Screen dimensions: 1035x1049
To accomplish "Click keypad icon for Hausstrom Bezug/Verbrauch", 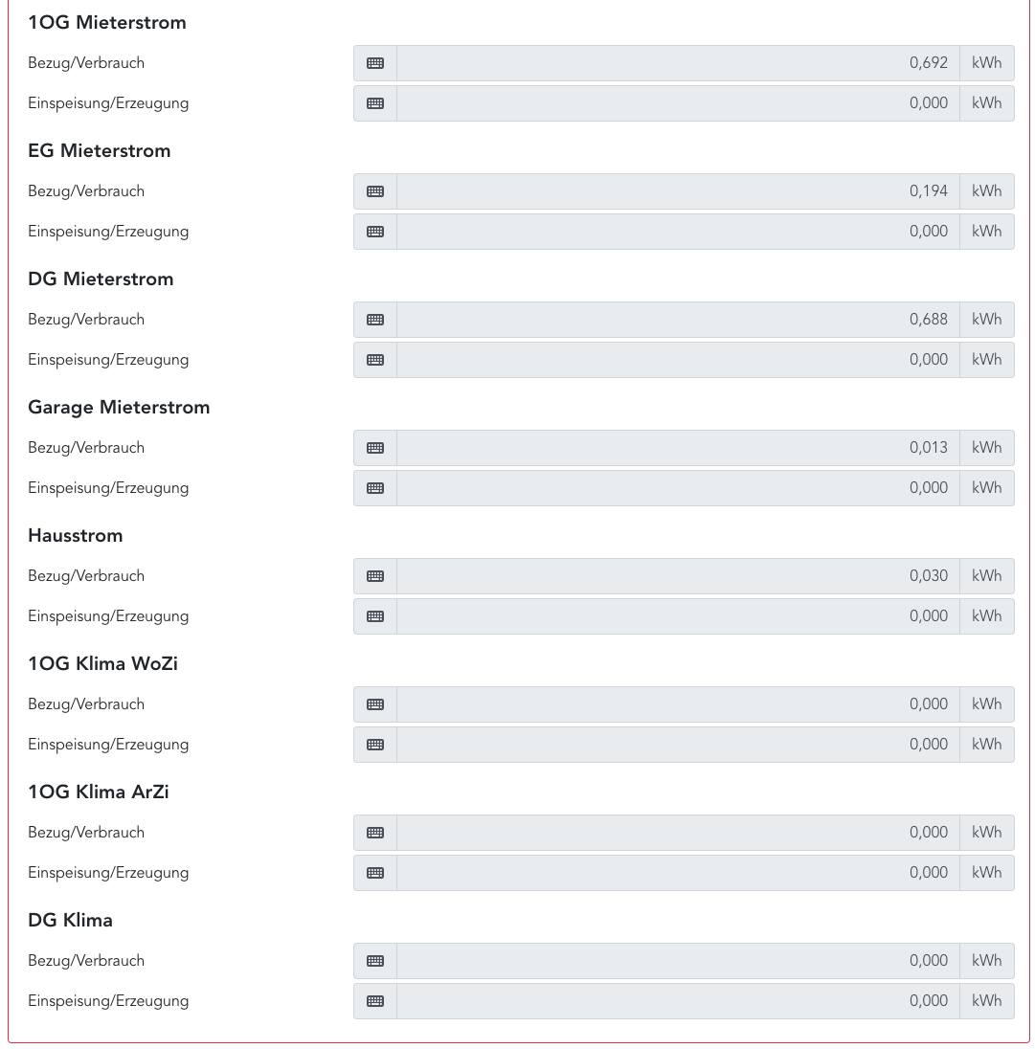I will (375, 576).
